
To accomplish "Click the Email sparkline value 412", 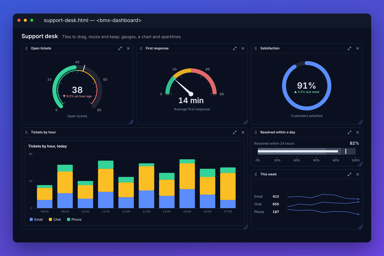I will (276, 196).
